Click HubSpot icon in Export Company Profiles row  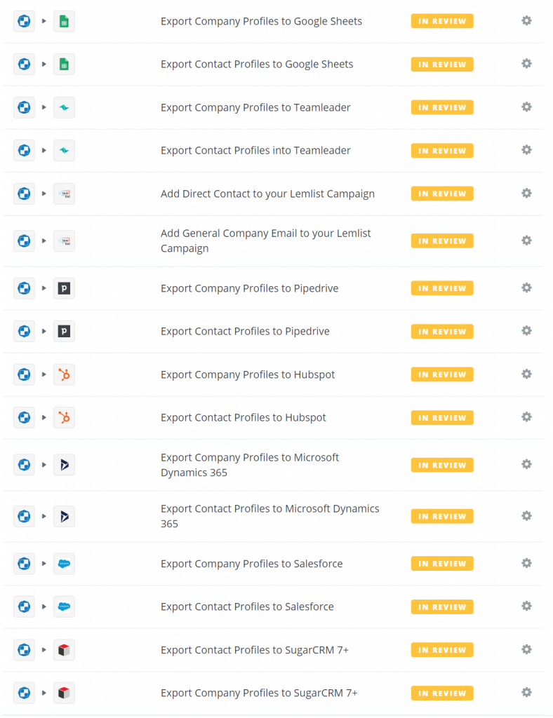pyautogui.click(x=64, y=374)
